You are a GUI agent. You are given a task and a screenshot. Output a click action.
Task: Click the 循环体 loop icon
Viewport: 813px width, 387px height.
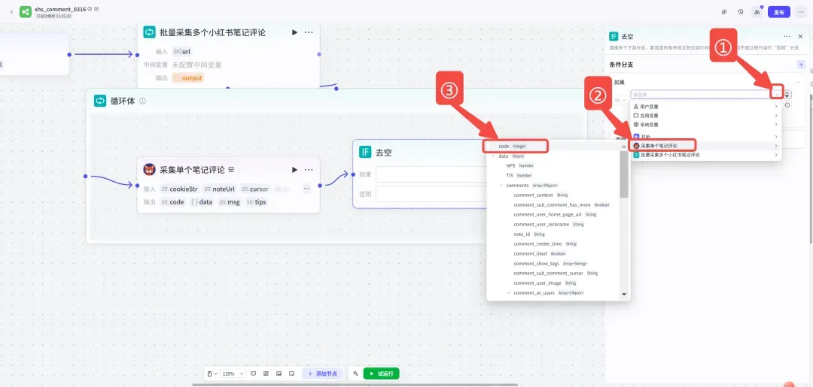[x=100, y=101]
